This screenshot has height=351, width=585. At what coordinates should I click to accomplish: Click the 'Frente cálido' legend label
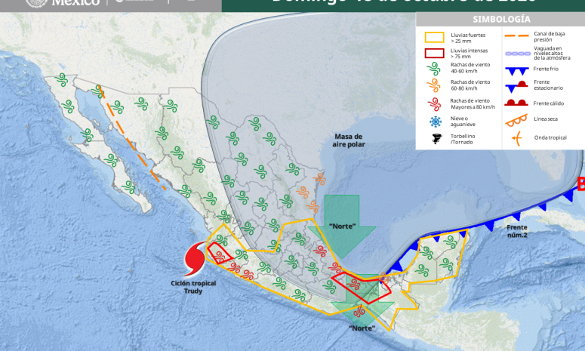[549, 103]
